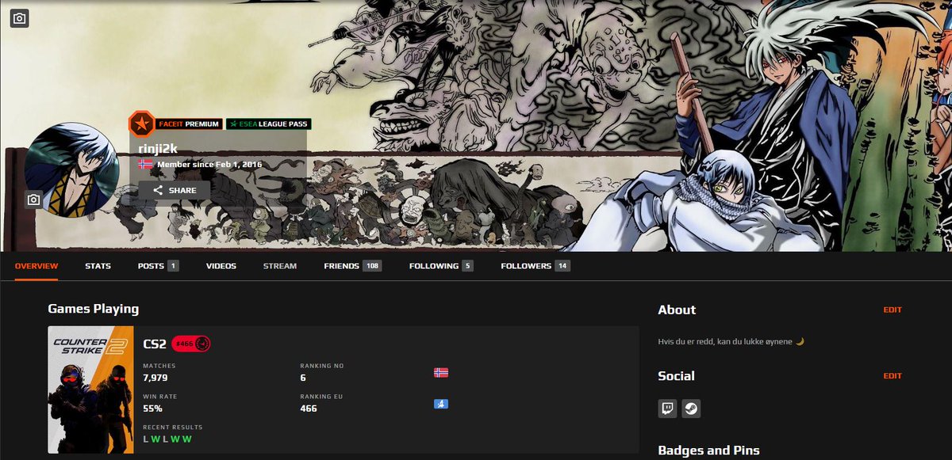
Task: Click the About text Hvis du er redd
Action: [731, 341]
